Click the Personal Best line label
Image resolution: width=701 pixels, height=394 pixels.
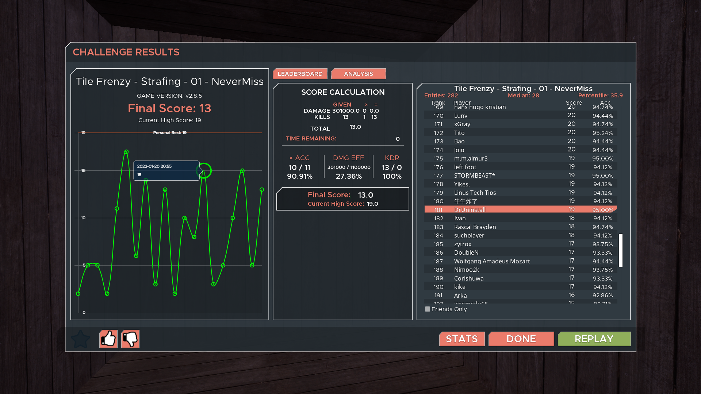coord(170,133)
